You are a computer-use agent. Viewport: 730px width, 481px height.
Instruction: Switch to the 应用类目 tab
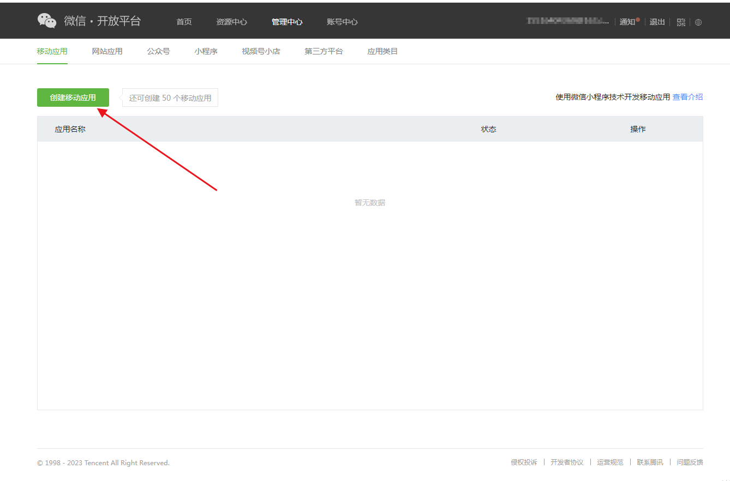[382, 52]
